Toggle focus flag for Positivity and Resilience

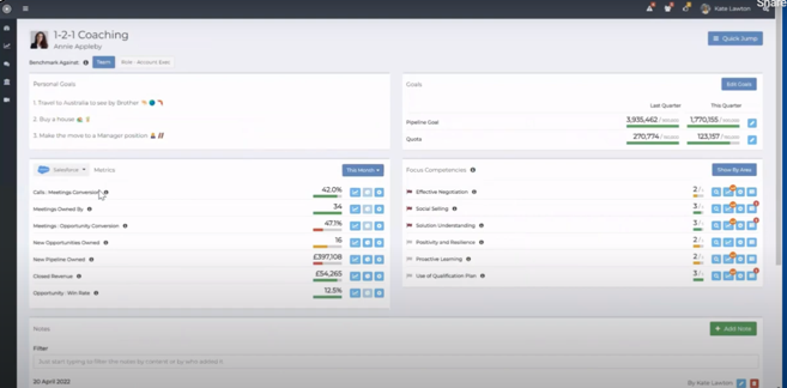tap(409, 242)
